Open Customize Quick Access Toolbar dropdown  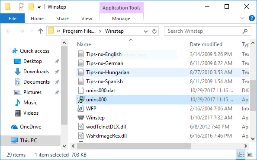pyautogui.click(x=39, y=7)
